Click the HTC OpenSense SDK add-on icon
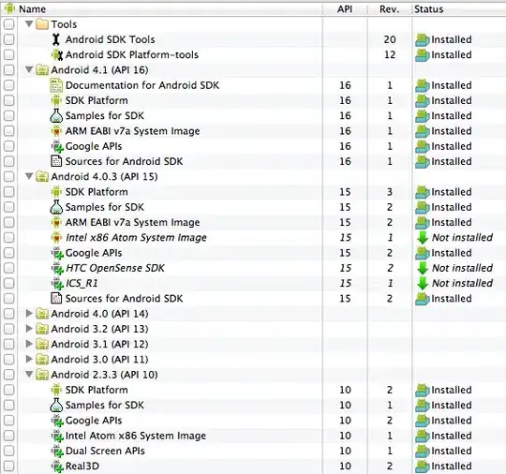The width and height of the screenshot is (506, 474). [x=57, y=269]
